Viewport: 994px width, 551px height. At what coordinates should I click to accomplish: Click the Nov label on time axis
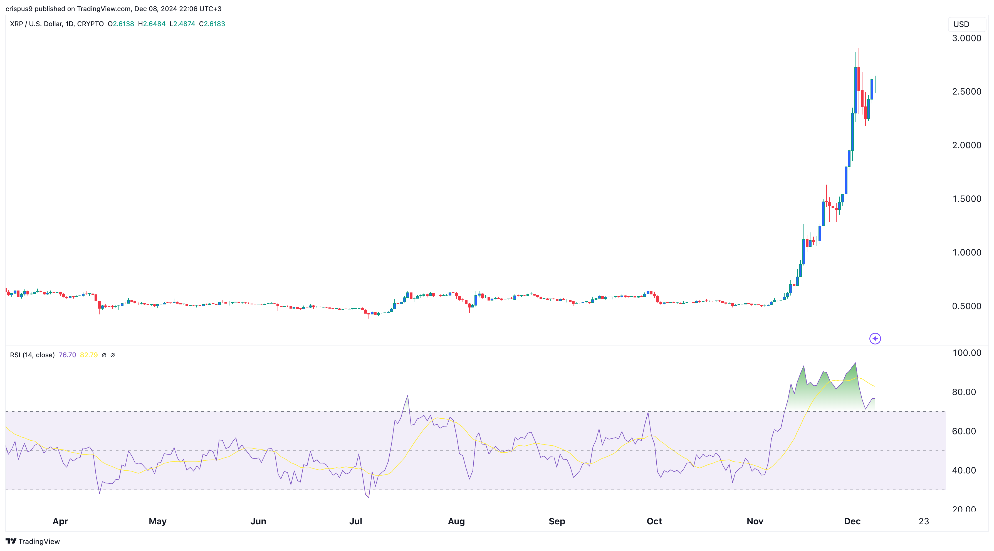click(755, 522)
